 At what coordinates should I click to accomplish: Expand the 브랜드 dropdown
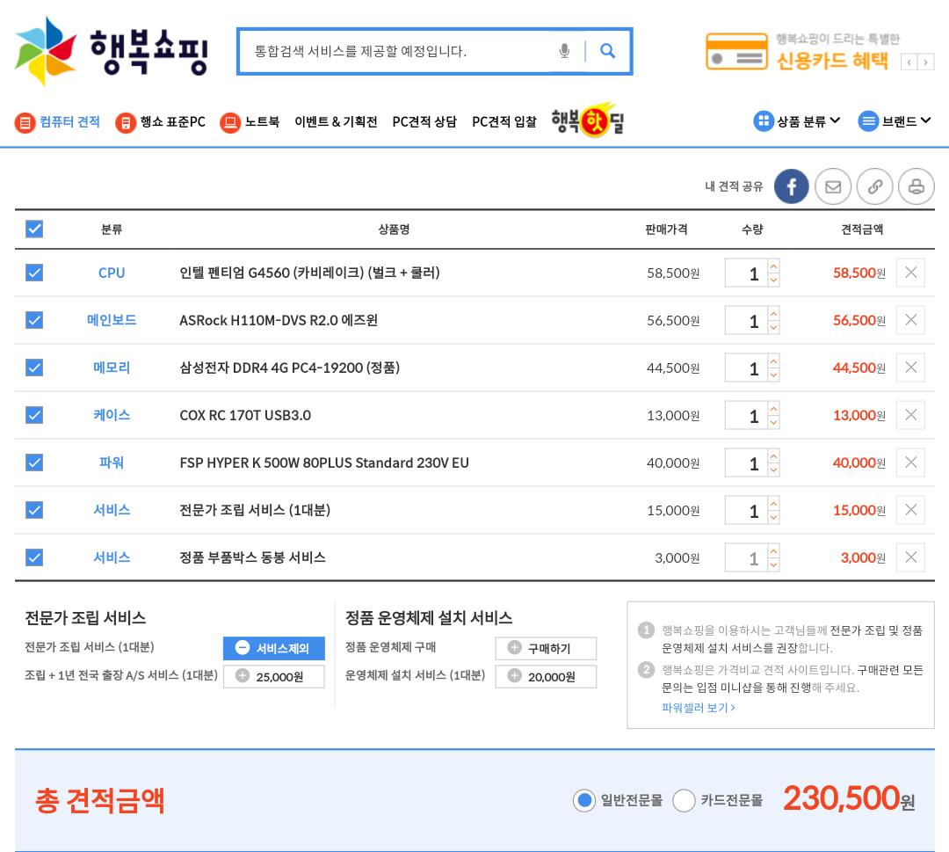(895, 121)
